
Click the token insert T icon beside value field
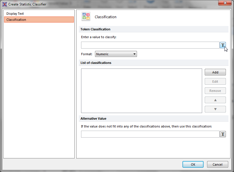pyautogui.click(x=223, y=45)
